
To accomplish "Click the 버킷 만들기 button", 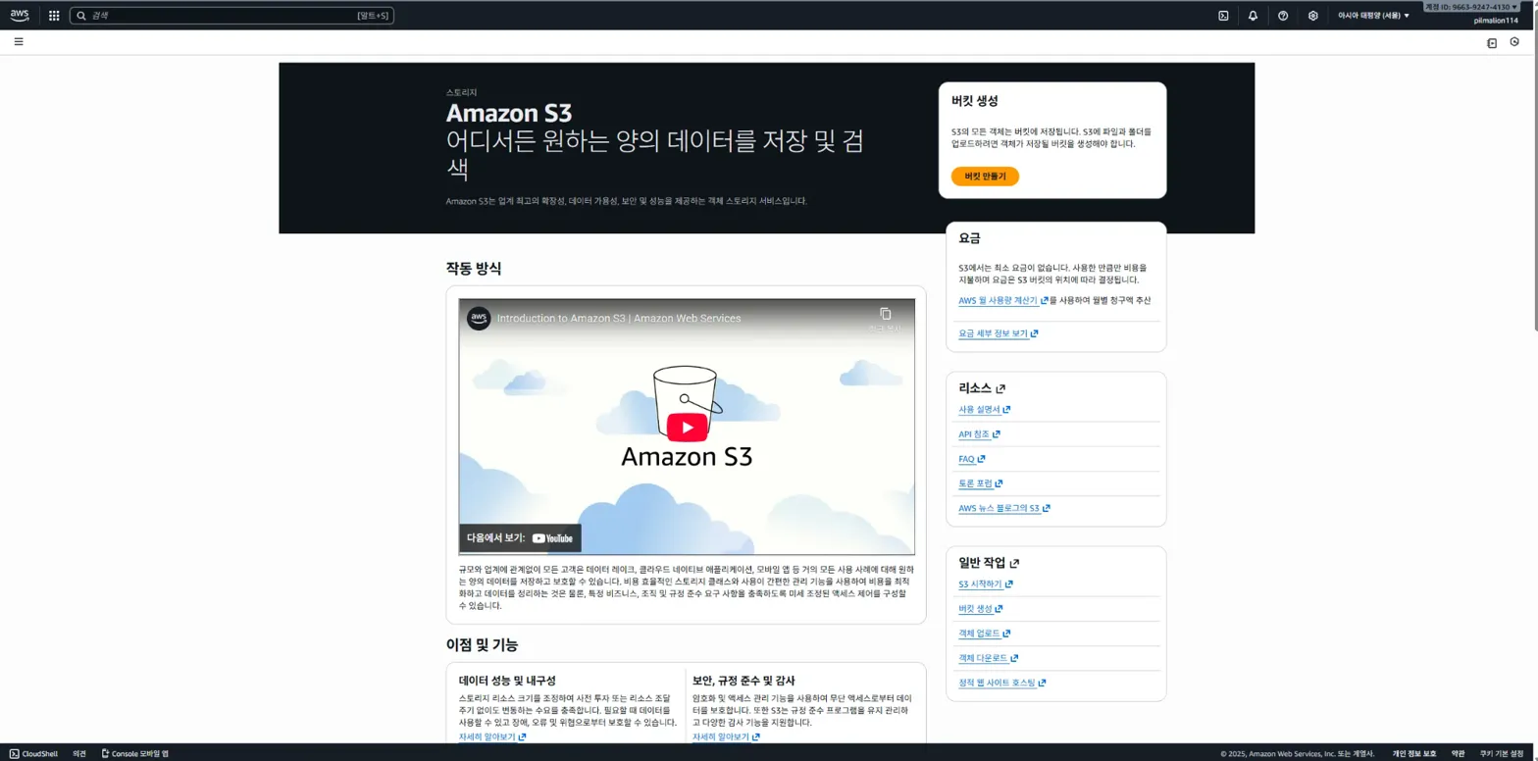I will click(x=985, y=177).
